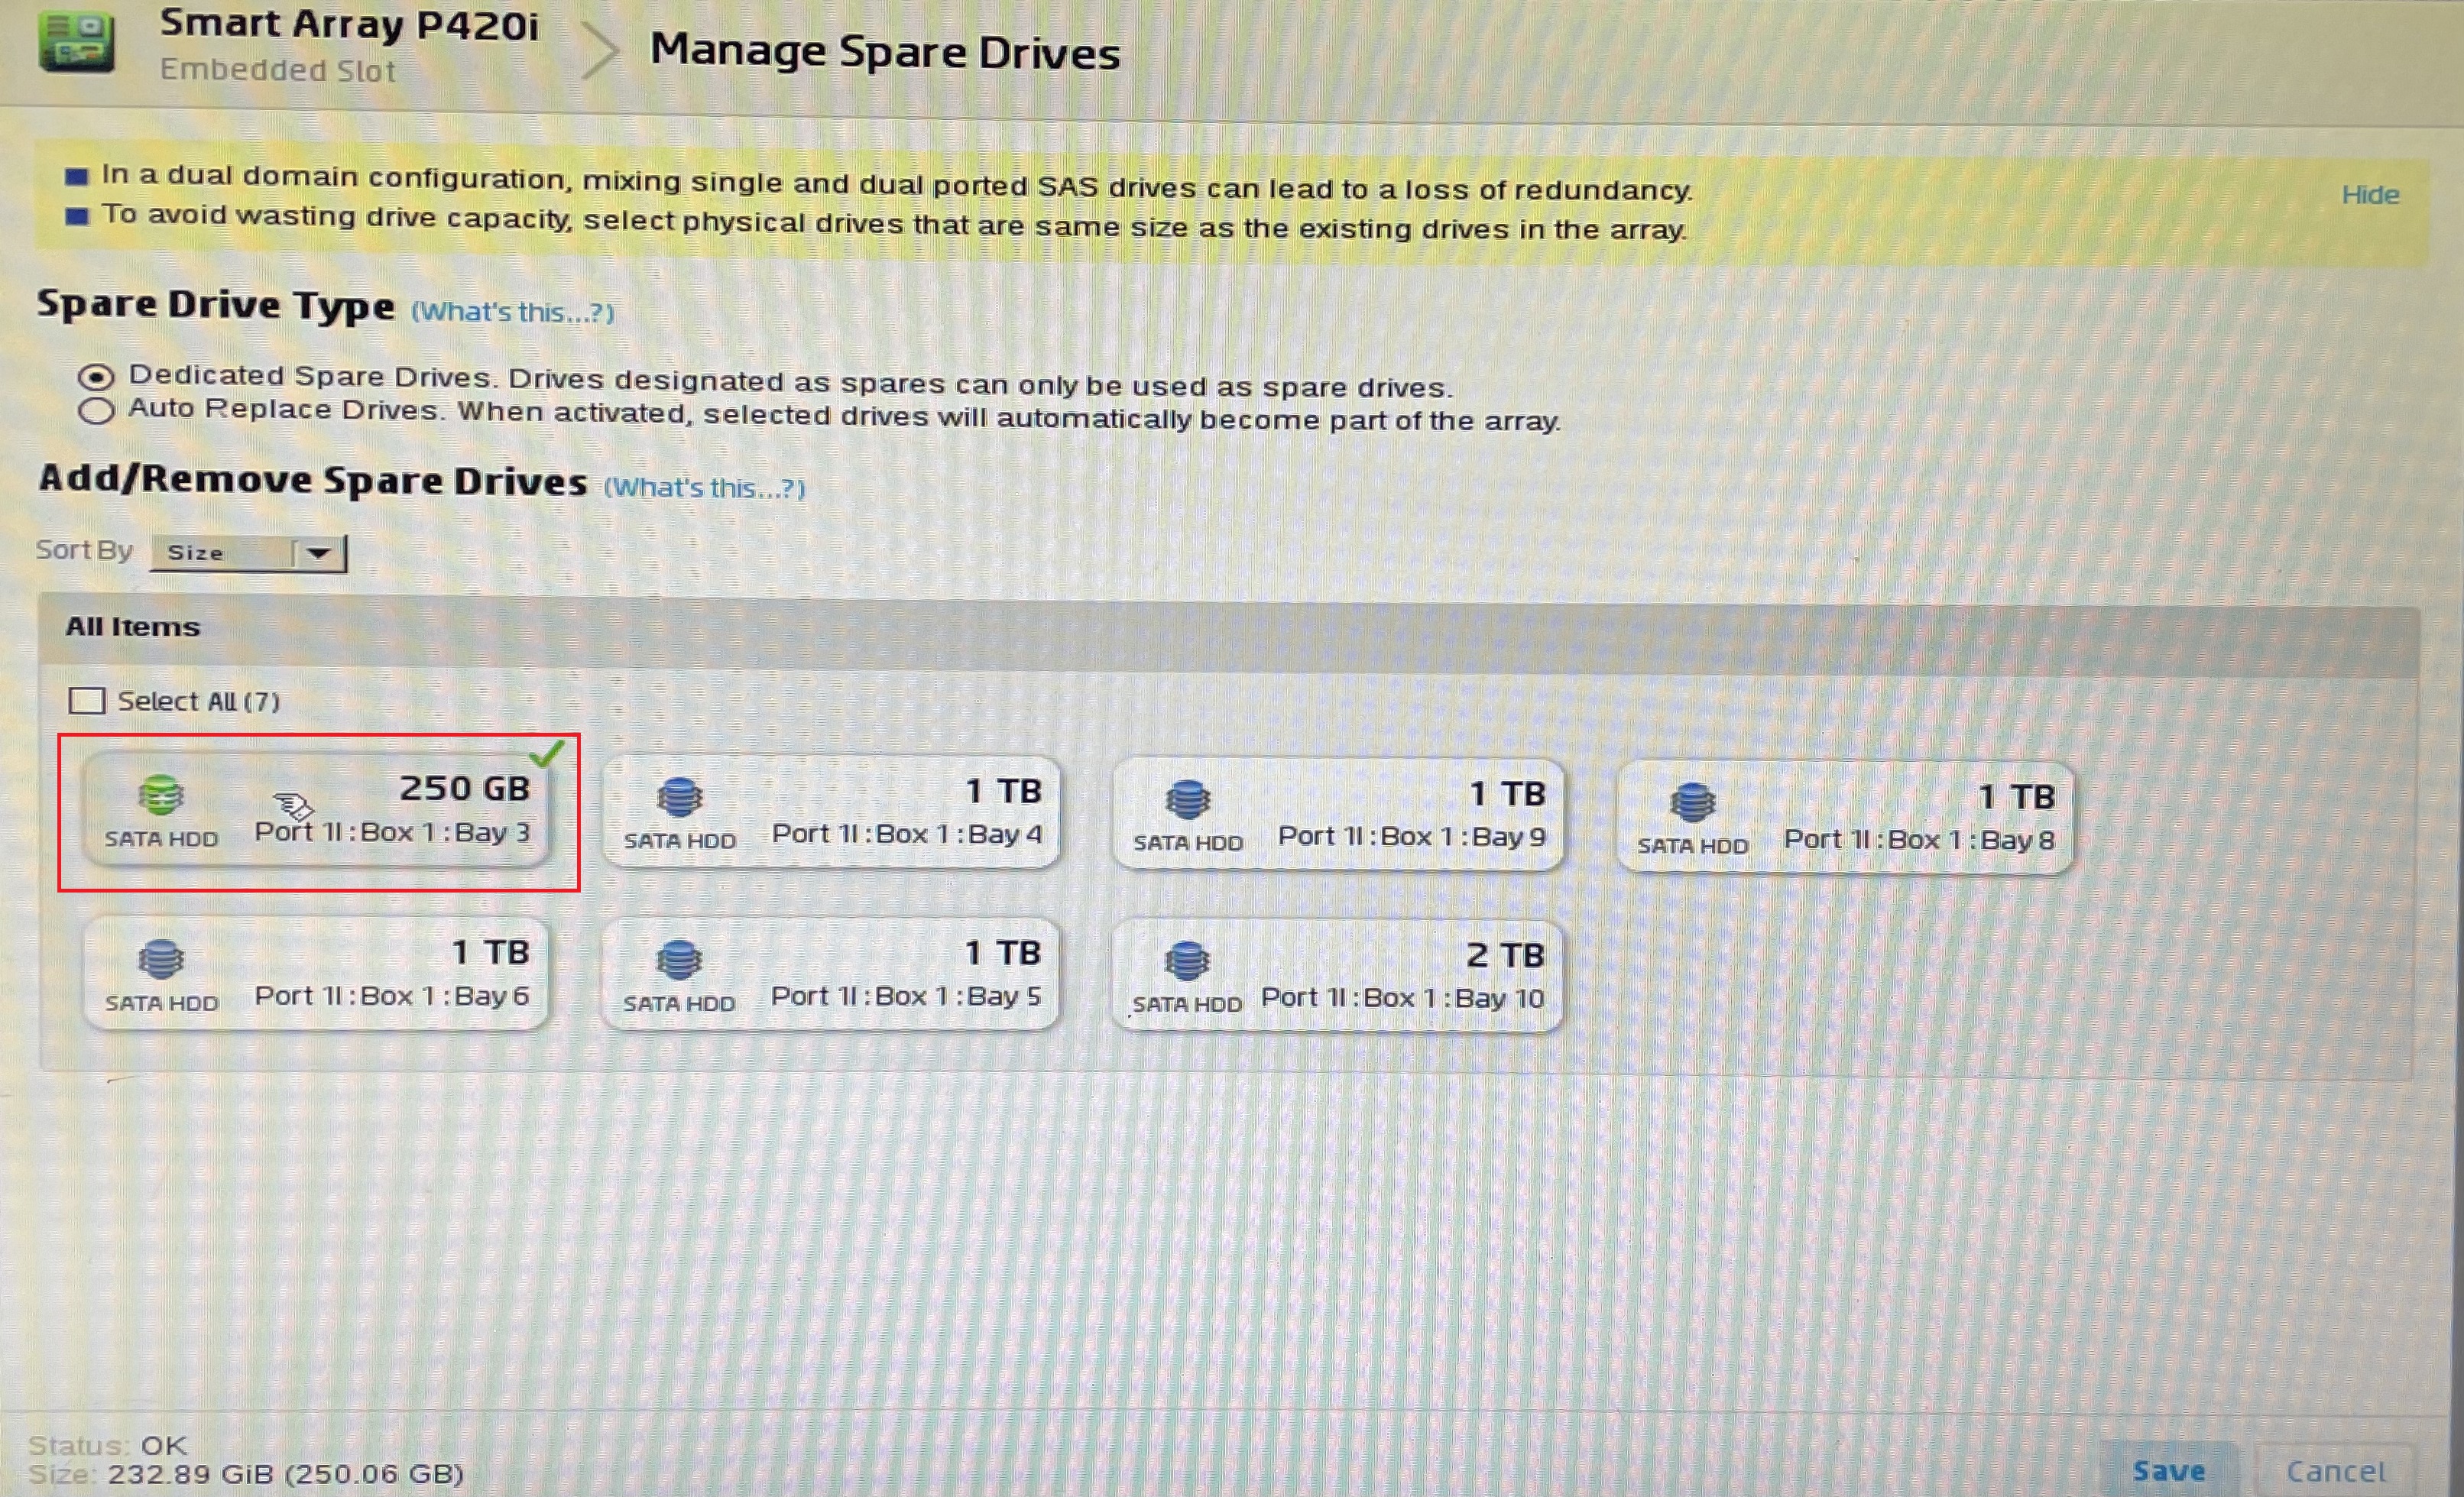Click the Bay 4 drive disk icon

coord(679,797)
